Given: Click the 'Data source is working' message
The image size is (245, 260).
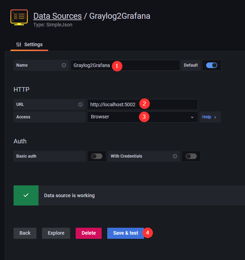Looking at the screenshot, I should (x=69, y=195).
